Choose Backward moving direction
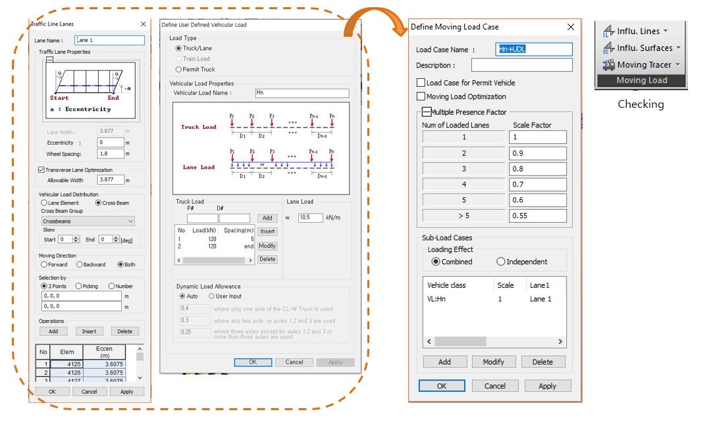The width and height of the screenshot is (711, 422). [x=80, y=264]
